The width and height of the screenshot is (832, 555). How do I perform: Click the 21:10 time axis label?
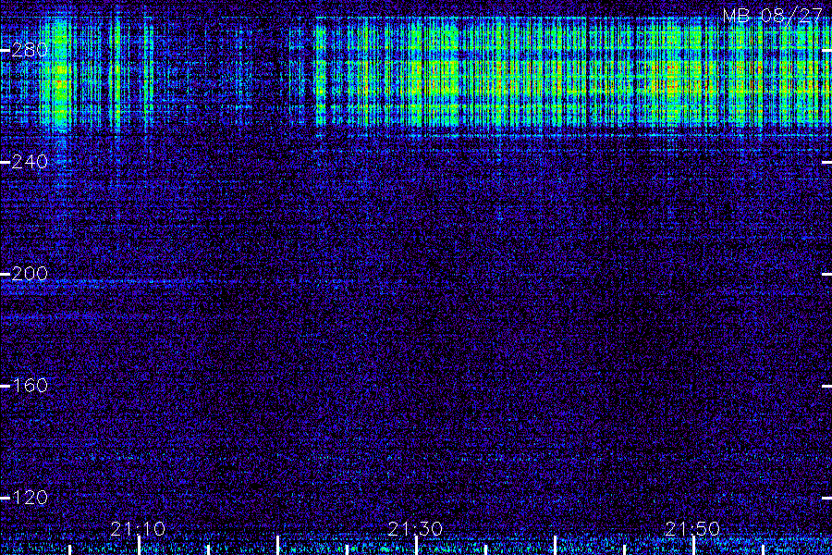[138, 529]
